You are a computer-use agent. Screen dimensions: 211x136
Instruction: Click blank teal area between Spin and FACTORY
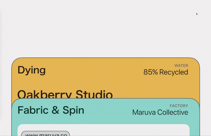click(x=108, y=110)
